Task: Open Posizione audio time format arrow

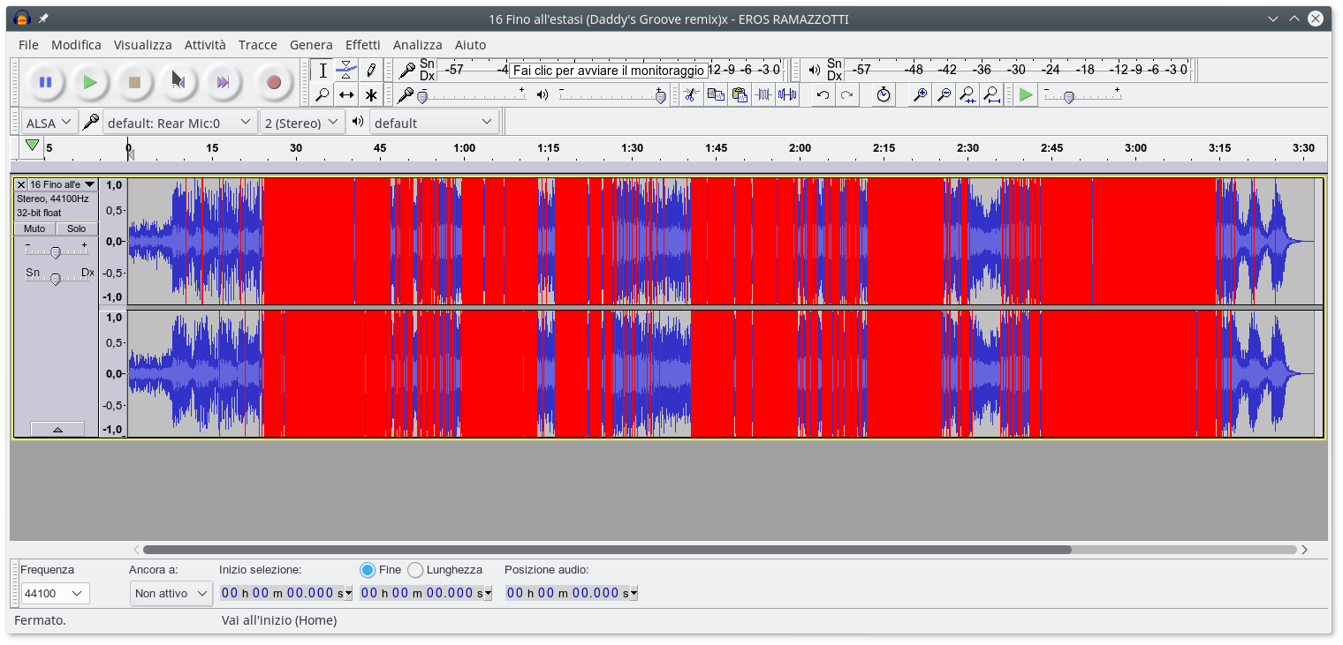Action: [x=634, y=594]
